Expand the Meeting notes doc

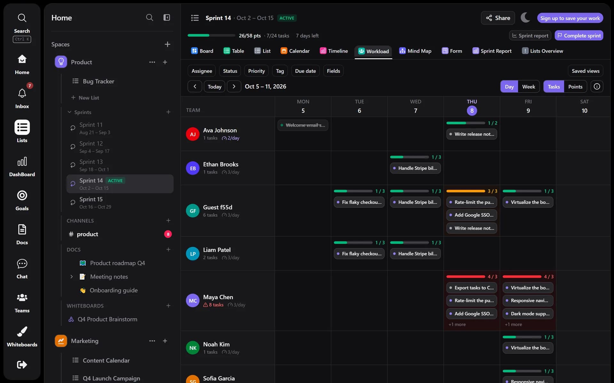click(72, 277)
